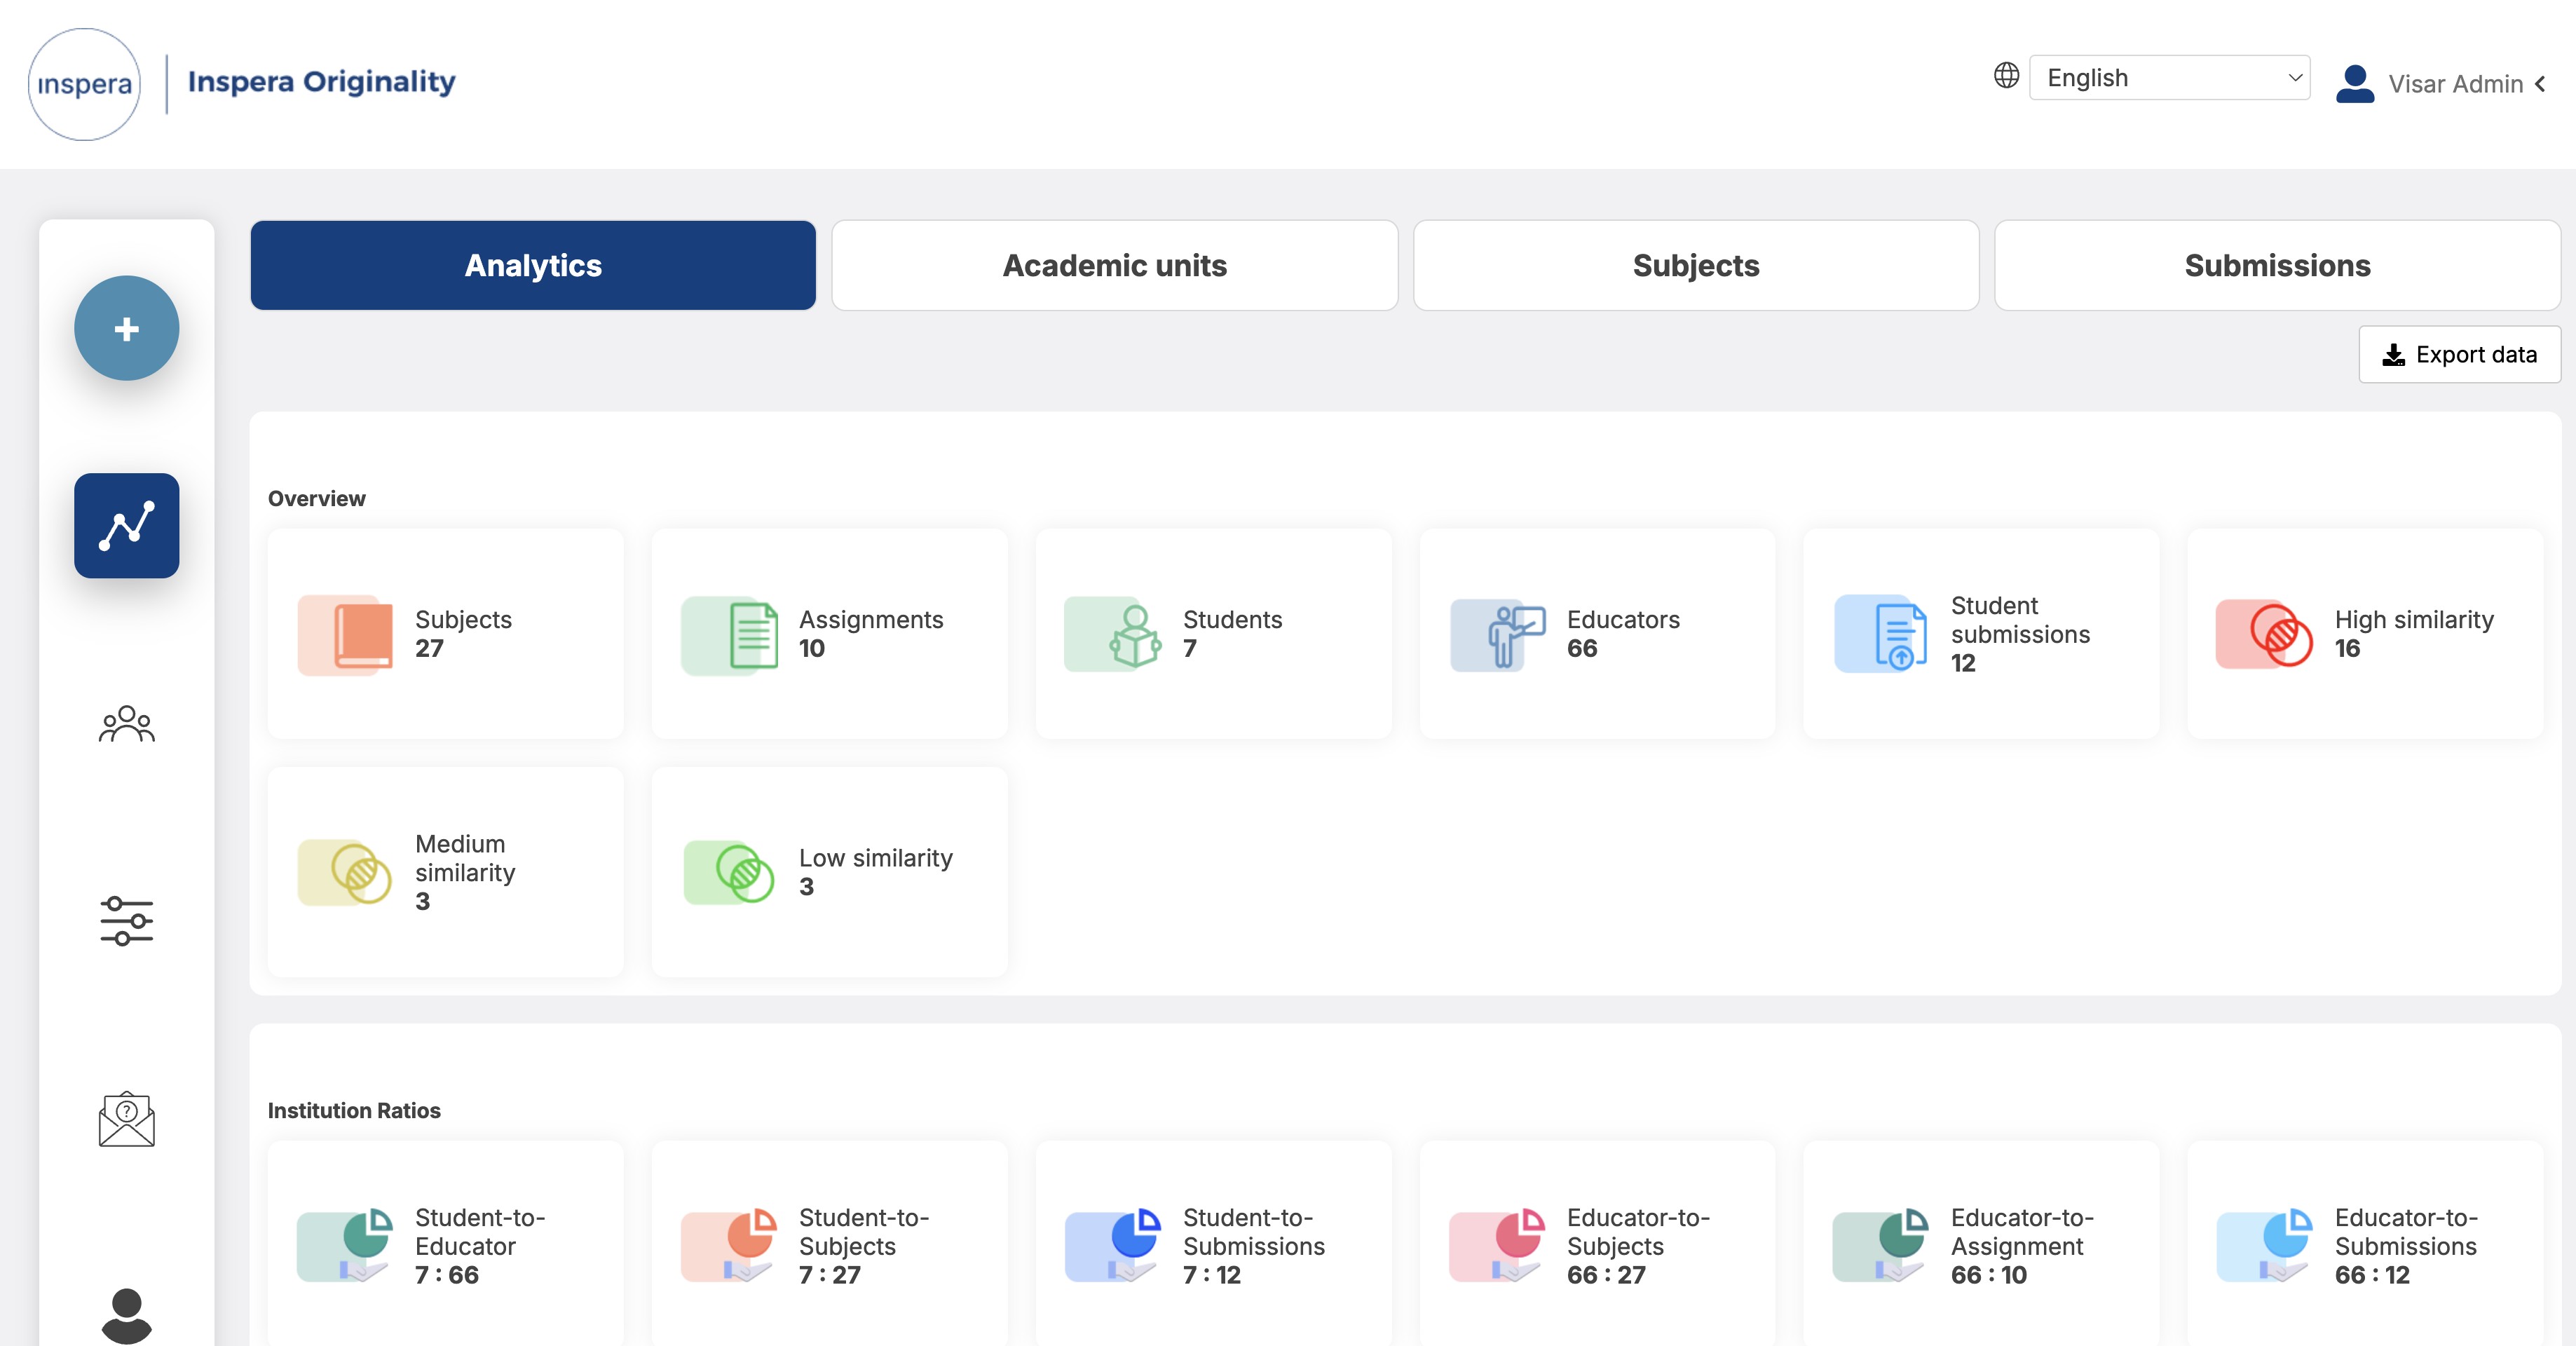Viewport: 2576px width, 1346px height.
Task: Click the Subjects 27 card label
Action: 463,634
